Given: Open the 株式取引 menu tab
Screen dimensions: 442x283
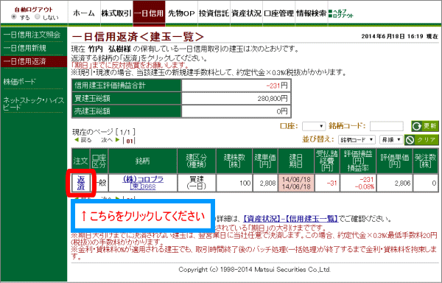Looking at the screenshot, I should (x=116, y=13).
